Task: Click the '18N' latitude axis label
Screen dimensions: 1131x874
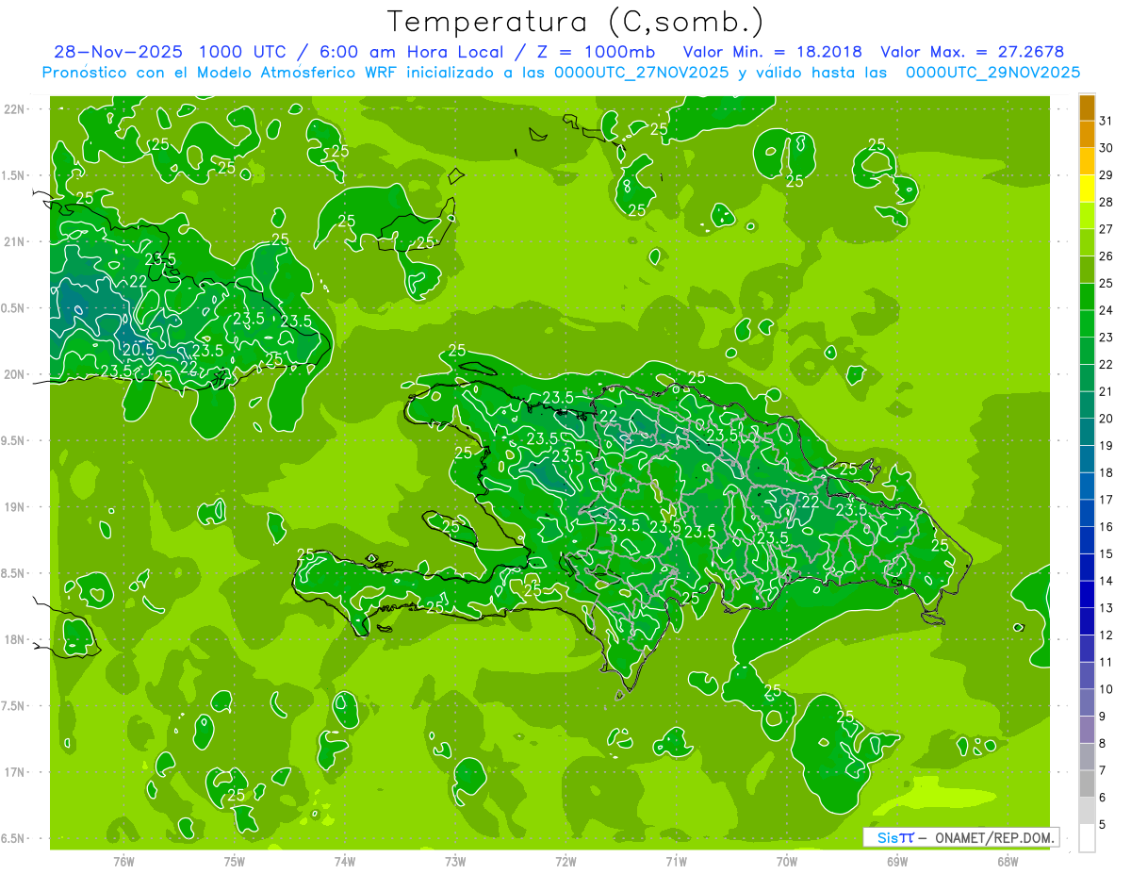Action: (15, 639)
